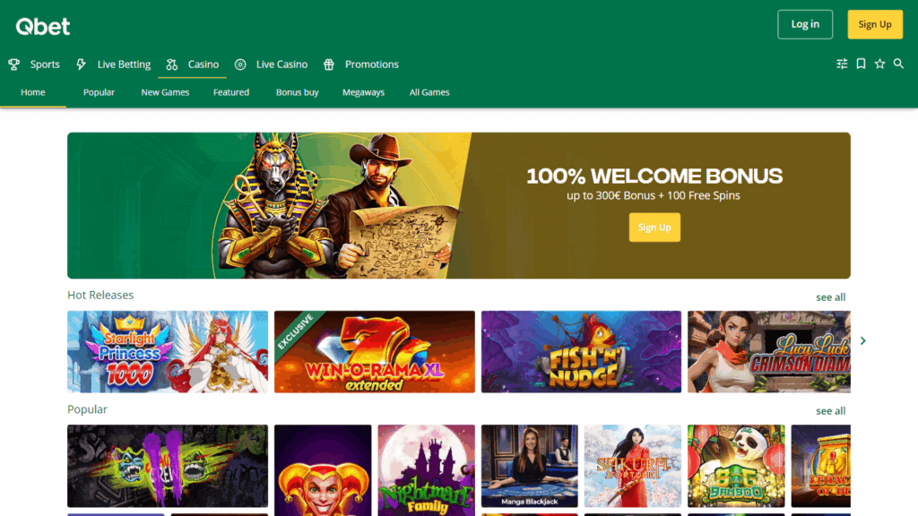The height and width of the screenshot is (516, 918).
Task: Open the filter sliders icon
Action: (x=842, y=64)
